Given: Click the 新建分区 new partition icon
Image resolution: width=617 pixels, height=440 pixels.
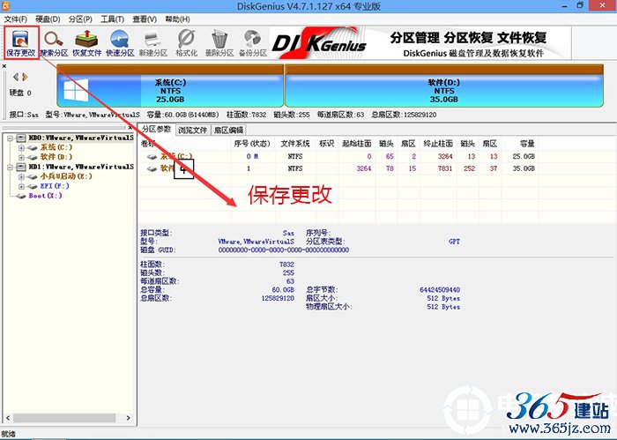Looking at the screenshot, I should [x=153, y=43].
